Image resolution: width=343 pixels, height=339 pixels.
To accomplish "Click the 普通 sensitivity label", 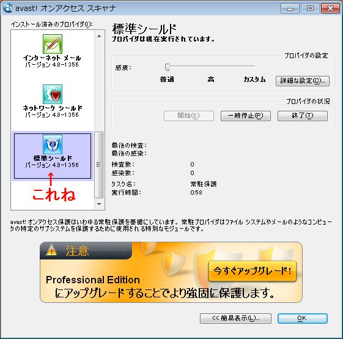I will [167, 80].
